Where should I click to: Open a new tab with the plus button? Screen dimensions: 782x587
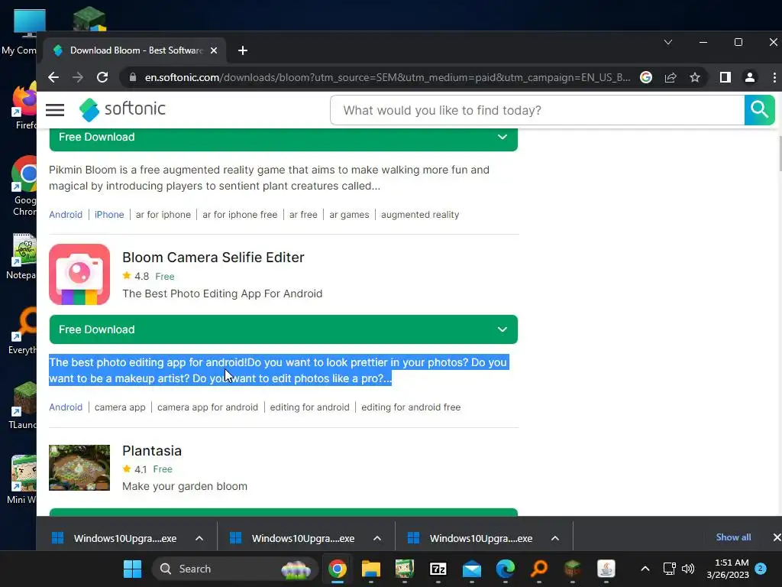pyautogui.click(x=243, y=50)
